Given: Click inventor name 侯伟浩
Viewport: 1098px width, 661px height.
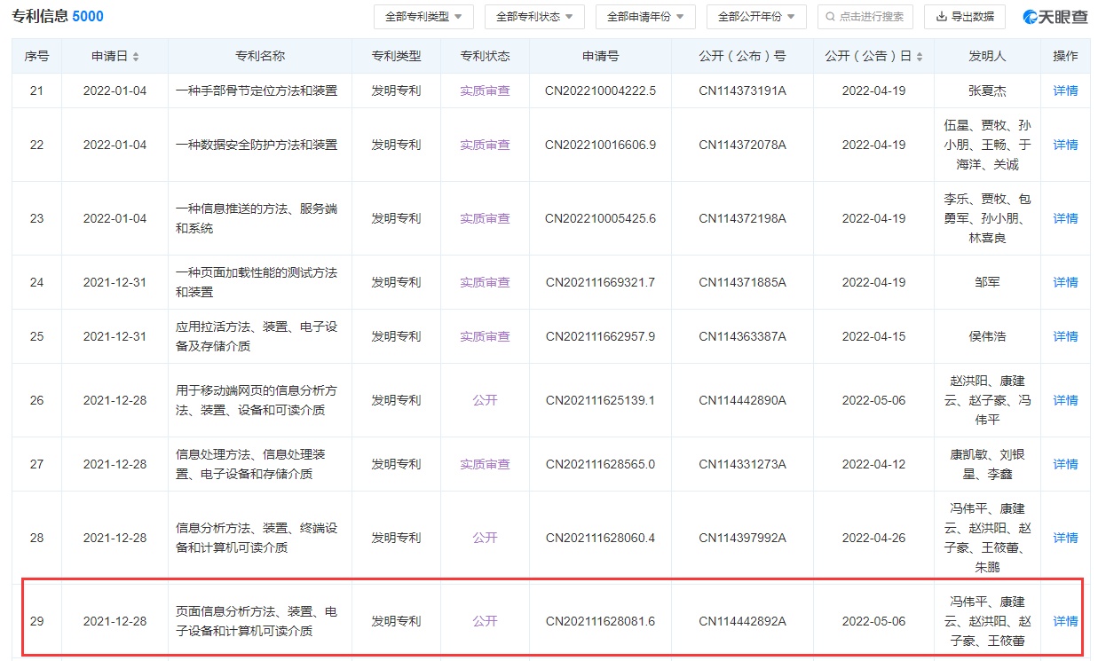Looking at the screenshot, I should point(987,336).
